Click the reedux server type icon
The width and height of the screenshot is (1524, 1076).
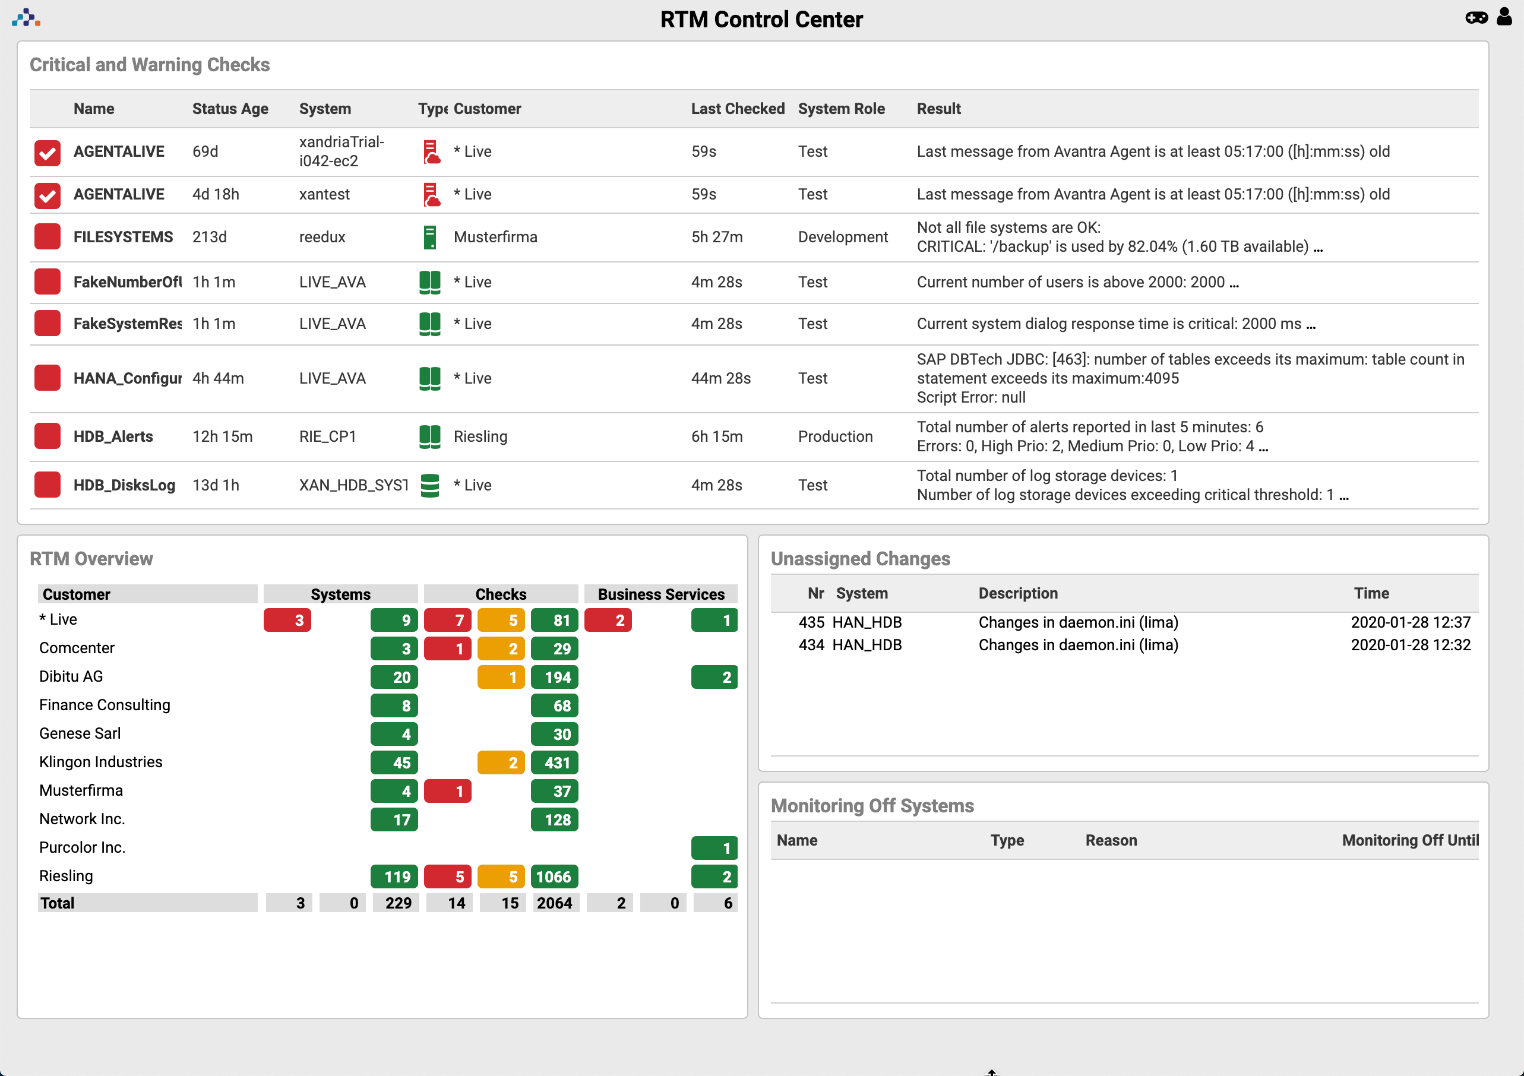[429, 237]
